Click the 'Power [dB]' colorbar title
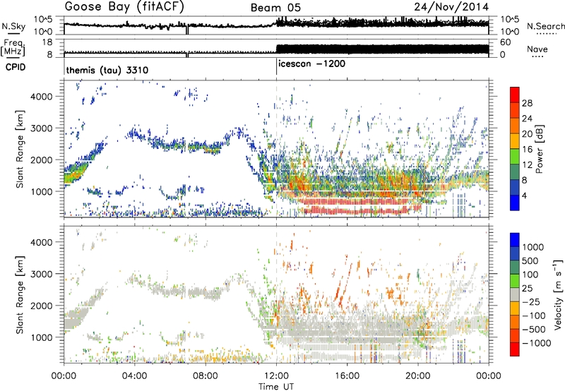This screenshot has height=391, width=565. pyautogui.click(x=540, y=149)
